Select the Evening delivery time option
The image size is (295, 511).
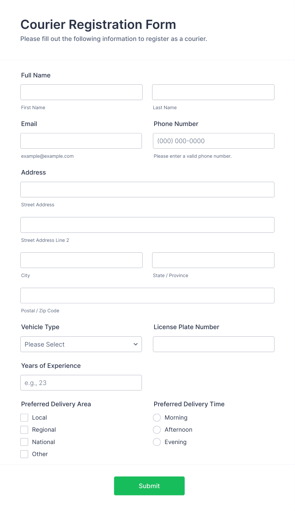pos(157,442)
